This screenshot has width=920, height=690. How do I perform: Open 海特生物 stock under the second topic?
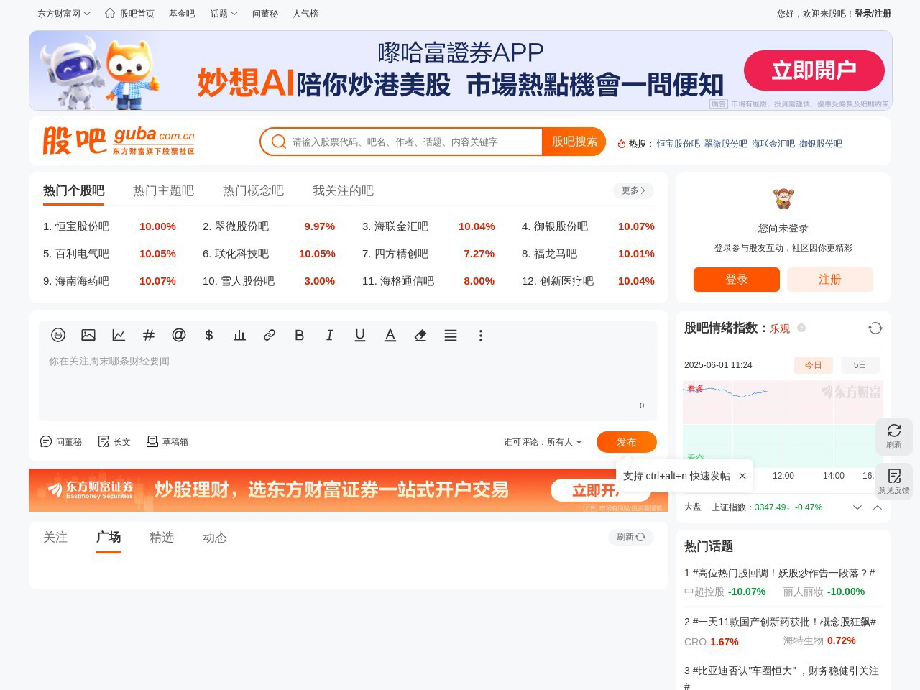804,640
